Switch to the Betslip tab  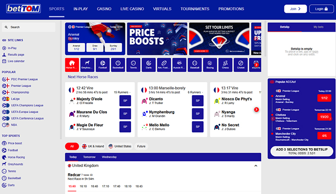pos(284,27)
